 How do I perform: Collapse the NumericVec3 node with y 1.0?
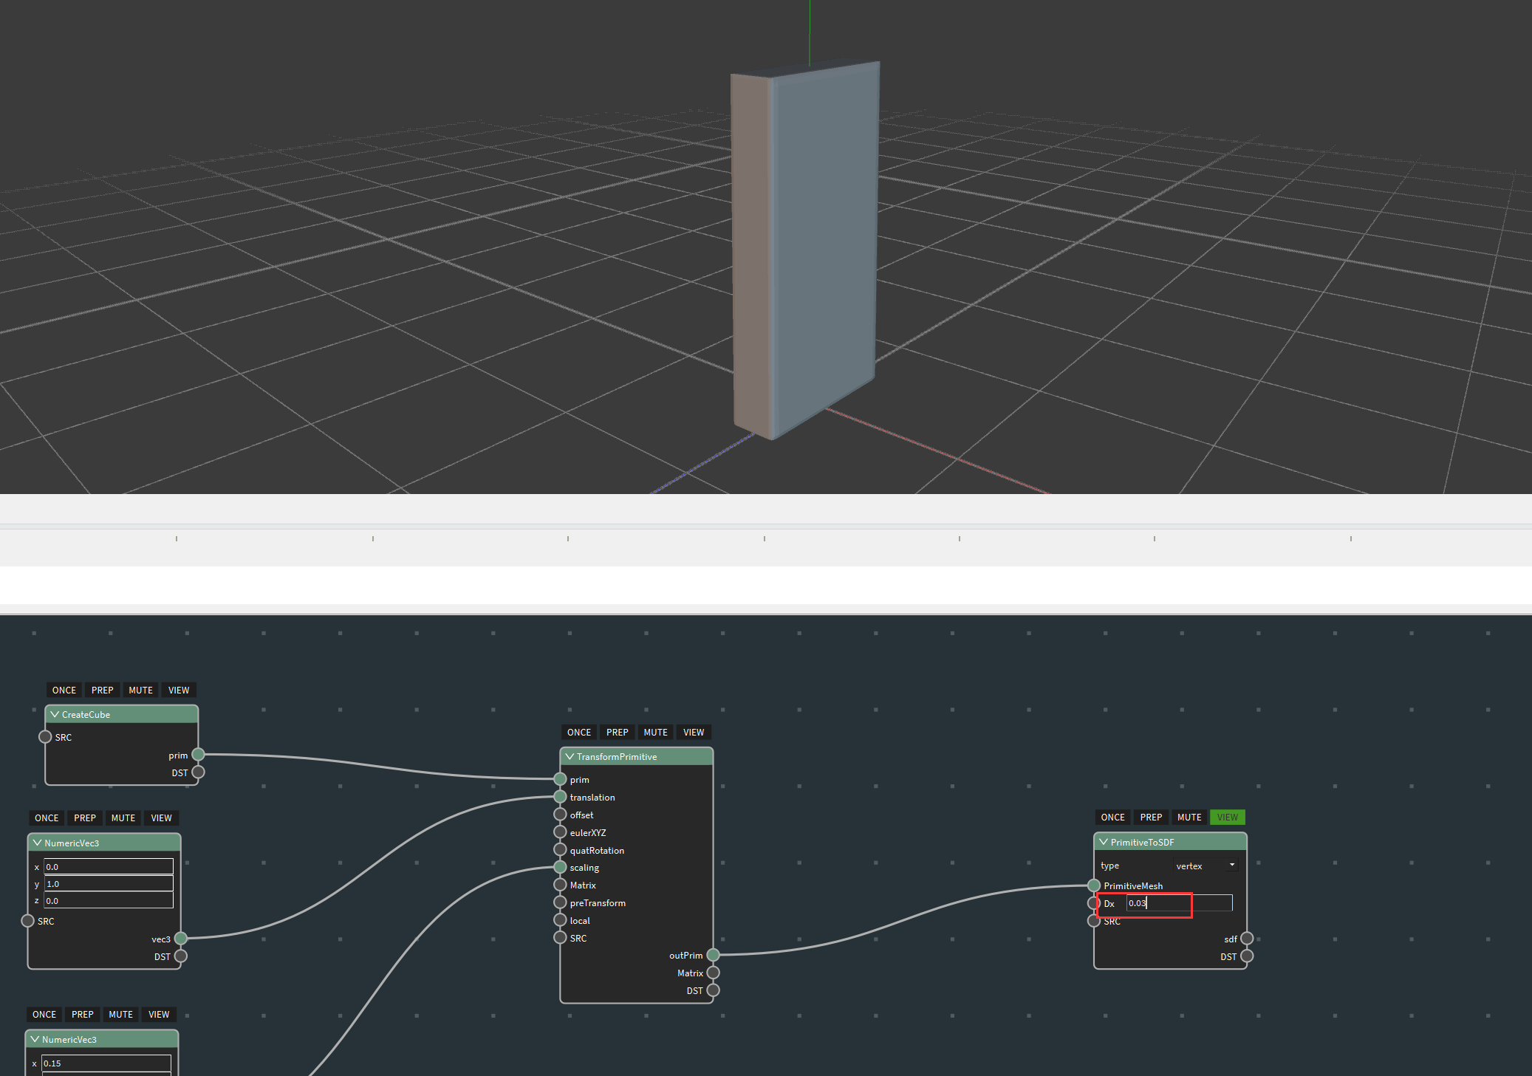coord(37,843)
